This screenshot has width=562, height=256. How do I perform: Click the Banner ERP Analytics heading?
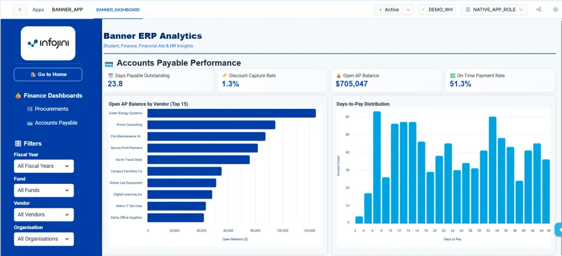153,36
